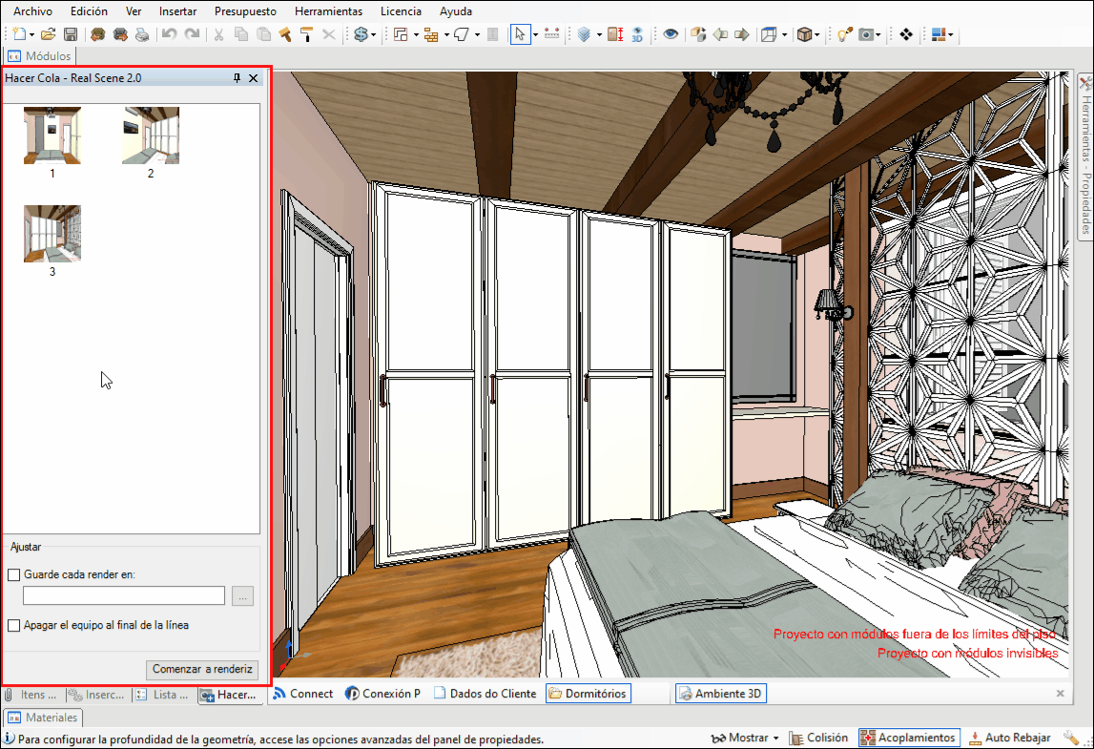The height and width of the screenshot is (749, 1094).
Task: Click the render save path field
Action: (124, 596)
